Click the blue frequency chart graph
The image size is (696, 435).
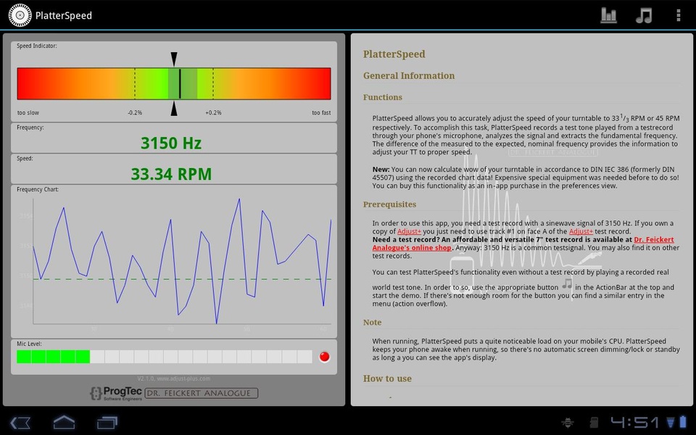click(x=182, y=261)
